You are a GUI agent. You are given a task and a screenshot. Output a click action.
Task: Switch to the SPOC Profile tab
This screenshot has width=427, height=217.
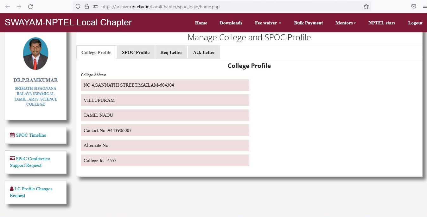pyautogui.click(x=136, y=52)
